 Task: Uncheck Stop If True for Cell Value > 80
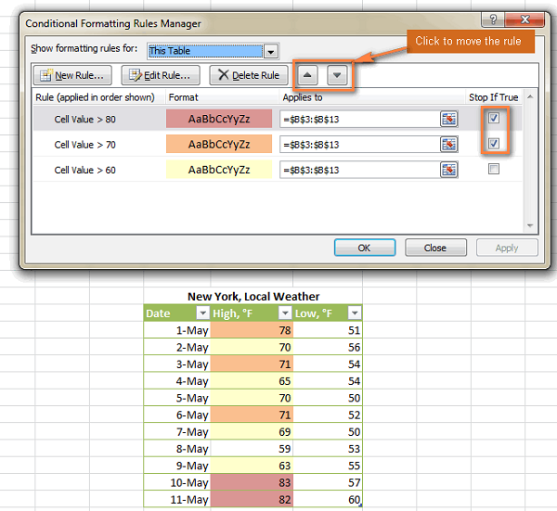[x=494, y=118]
